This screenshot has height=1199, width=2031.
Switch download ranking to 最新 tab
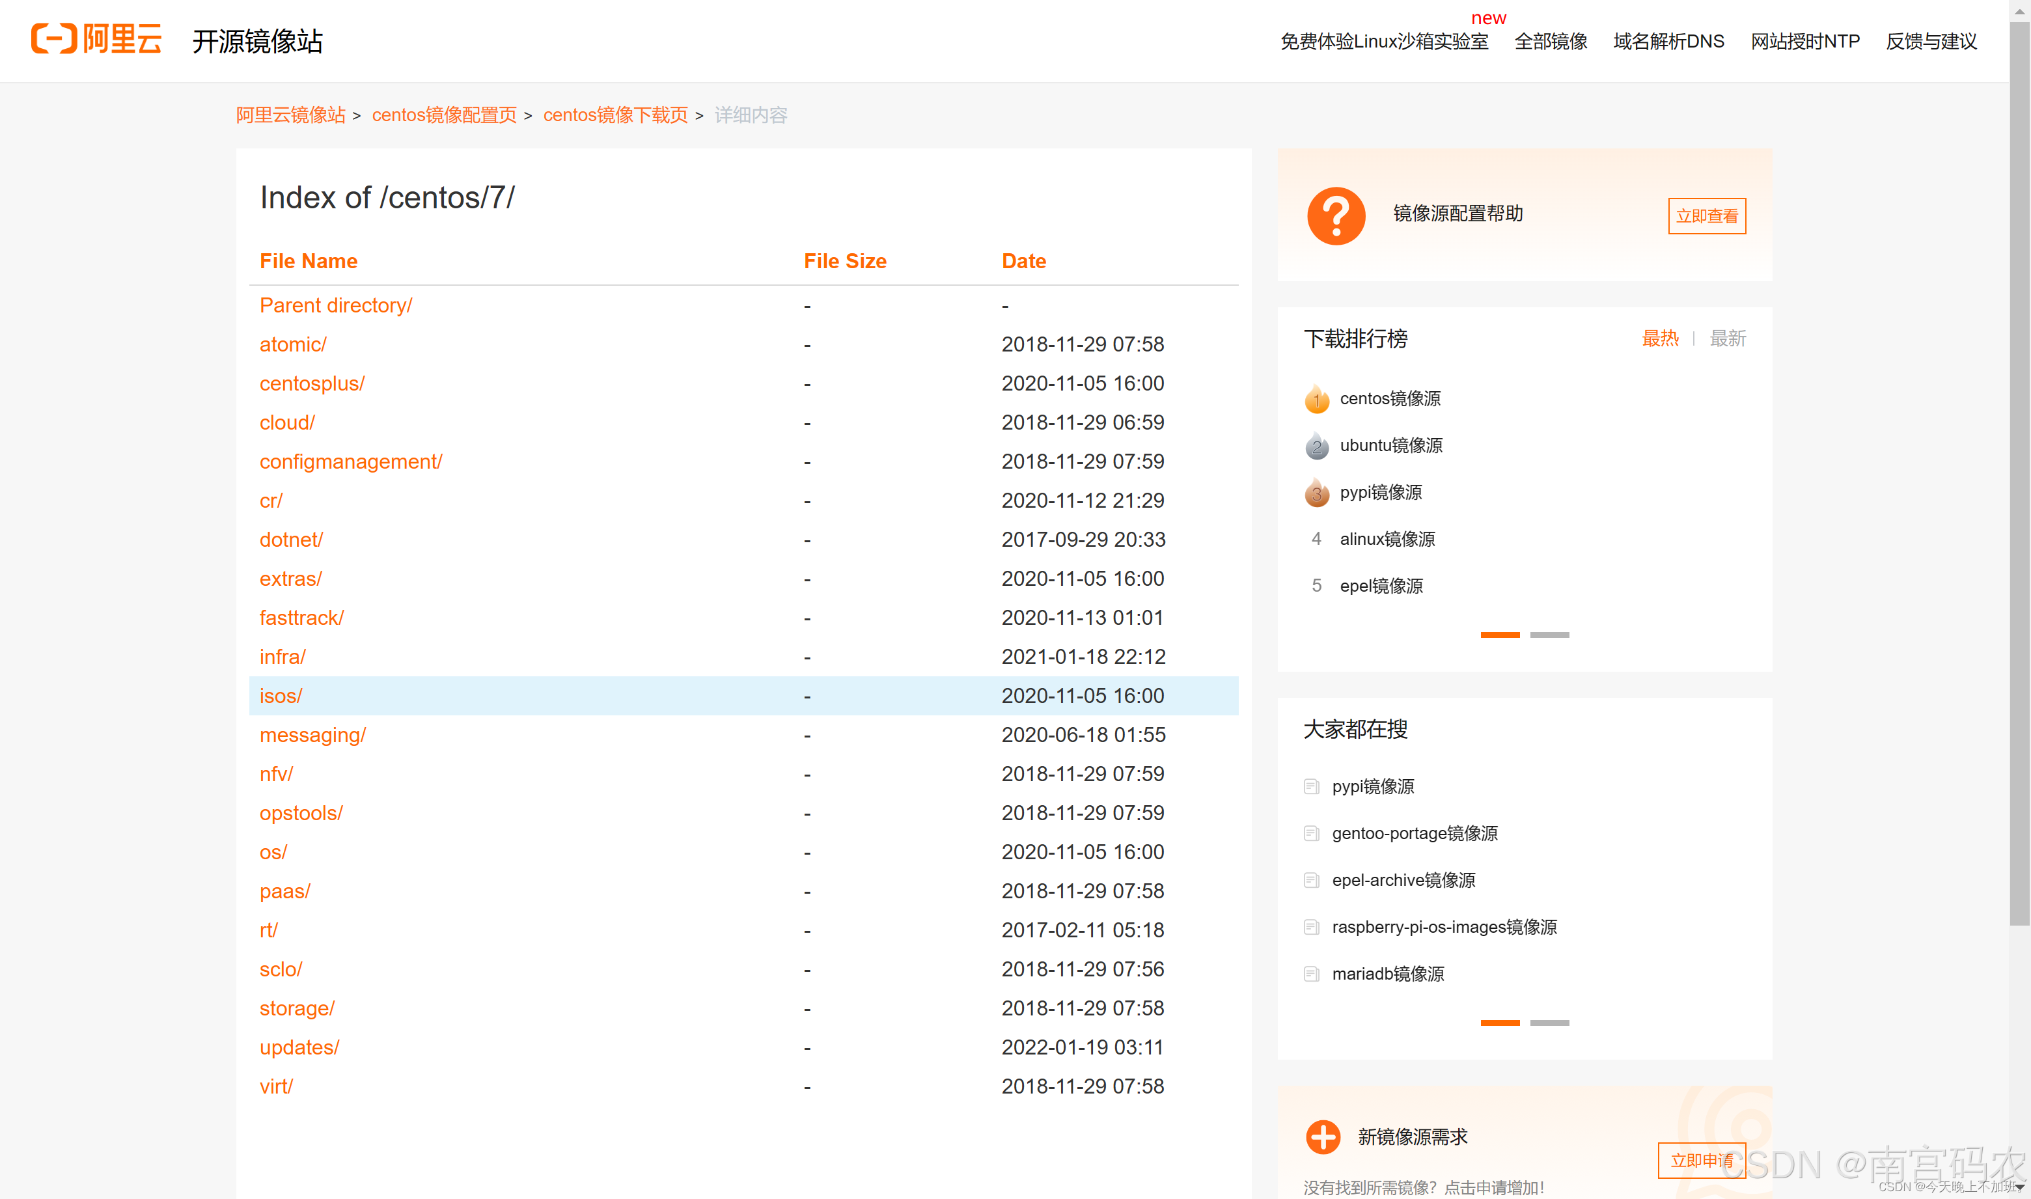click(x=1727, y=338)
